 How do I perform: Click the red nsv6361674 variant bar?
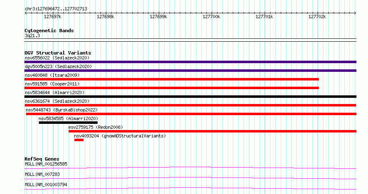pyautogui.click(x=190, y=105)
